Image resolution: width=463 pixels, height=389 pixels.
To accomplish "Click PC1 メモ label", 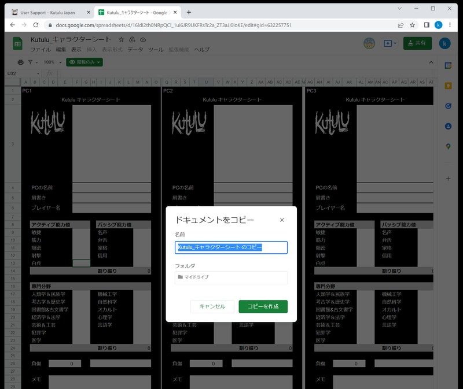I will (36, 379).
